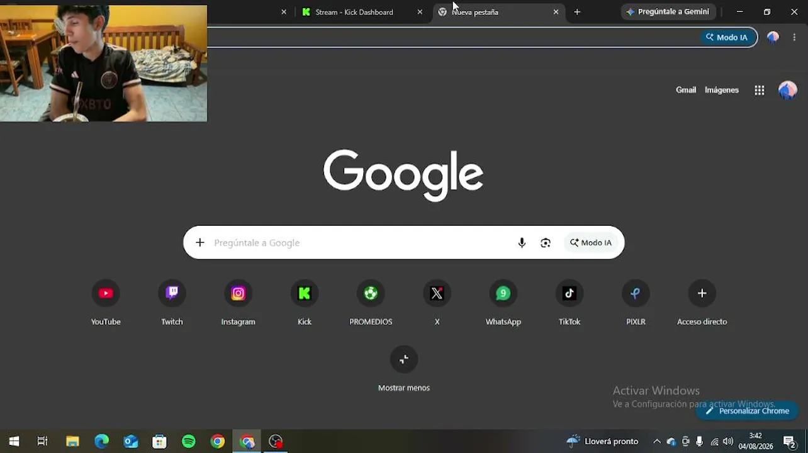Search by image with the Lens icon
808x453 pixels.
tap(546, 243)
